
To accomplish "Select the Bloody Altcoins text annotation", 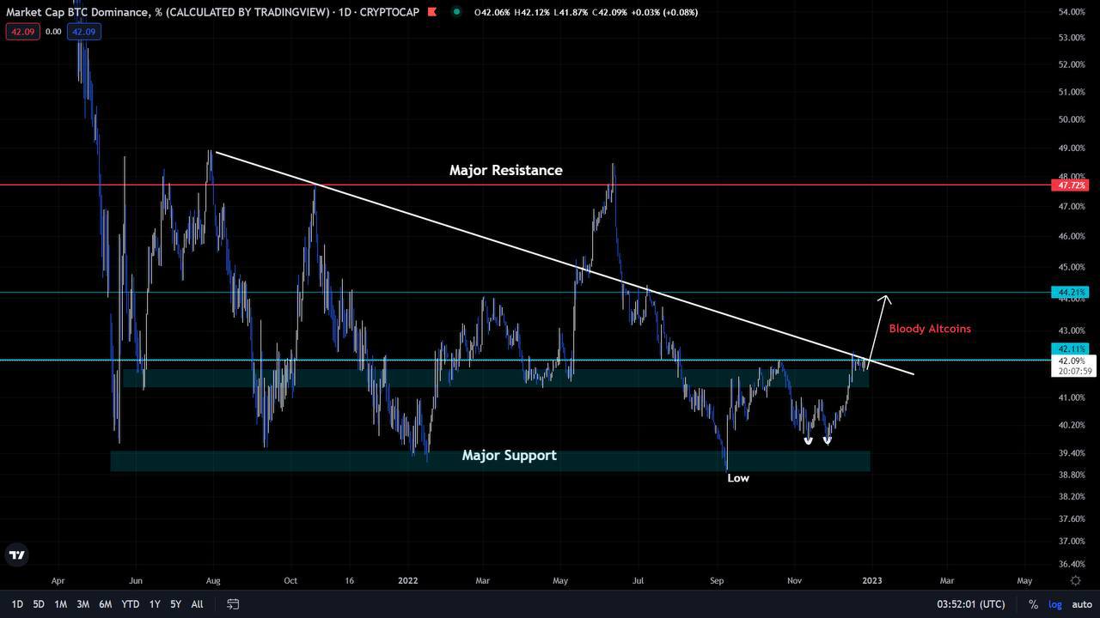I will click(930, 328).
